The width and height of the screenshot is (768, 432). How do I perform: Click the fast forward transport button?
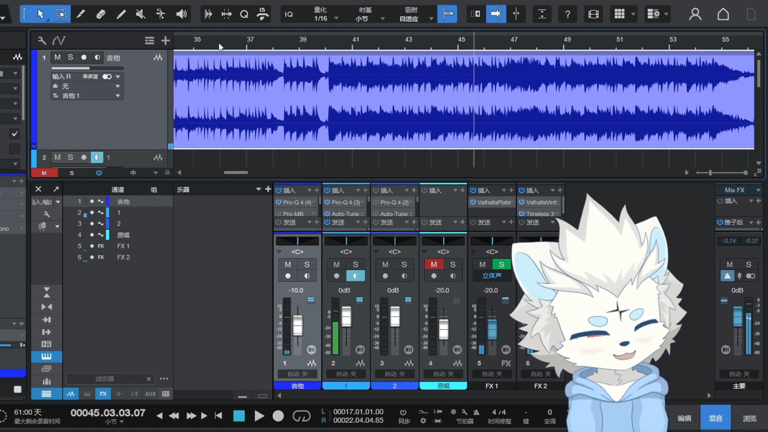(x=191, y=416)
